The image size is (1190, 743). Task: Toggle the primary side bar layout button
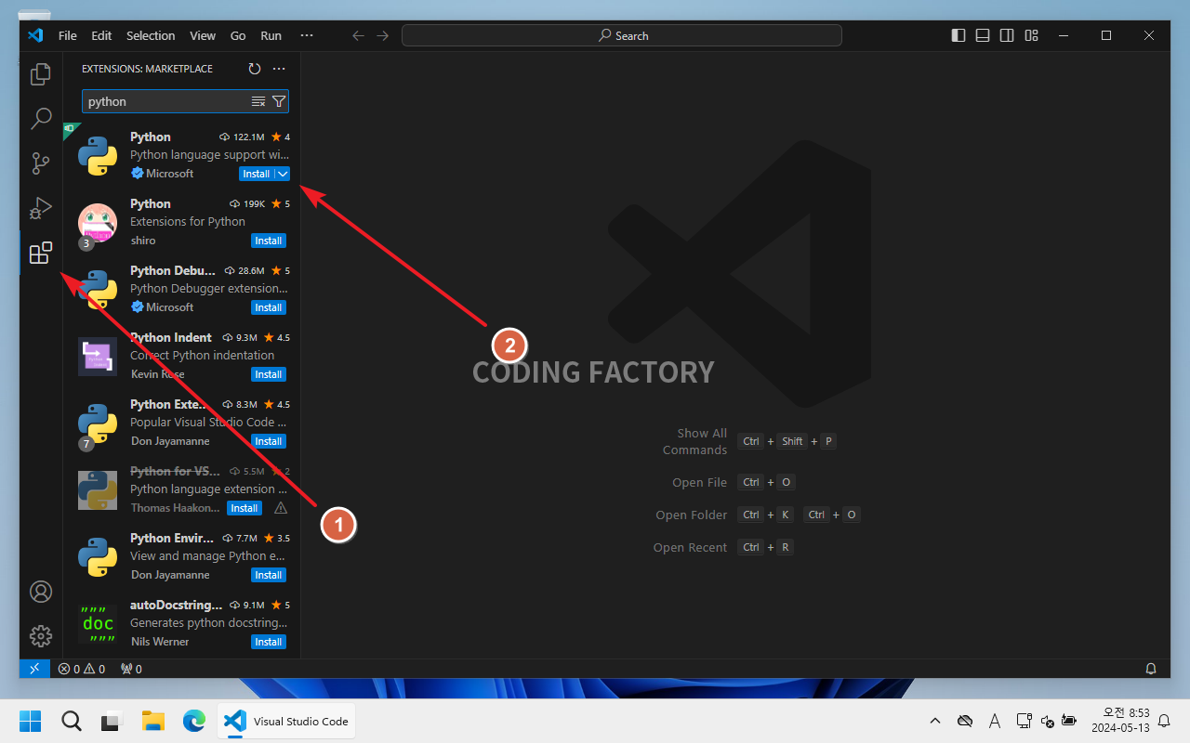(x=959, y=35)
